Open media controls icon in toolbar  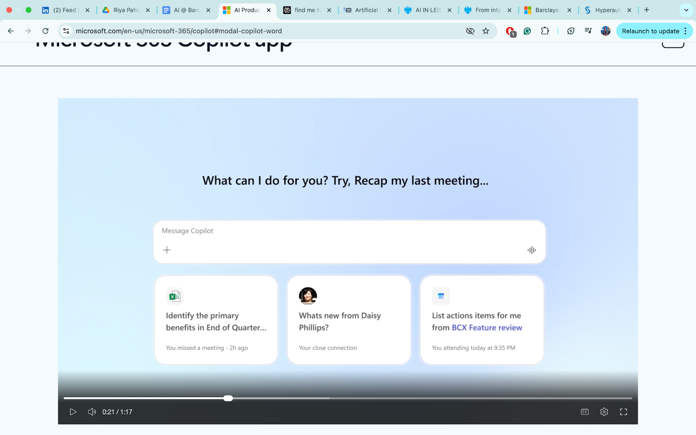588,31
